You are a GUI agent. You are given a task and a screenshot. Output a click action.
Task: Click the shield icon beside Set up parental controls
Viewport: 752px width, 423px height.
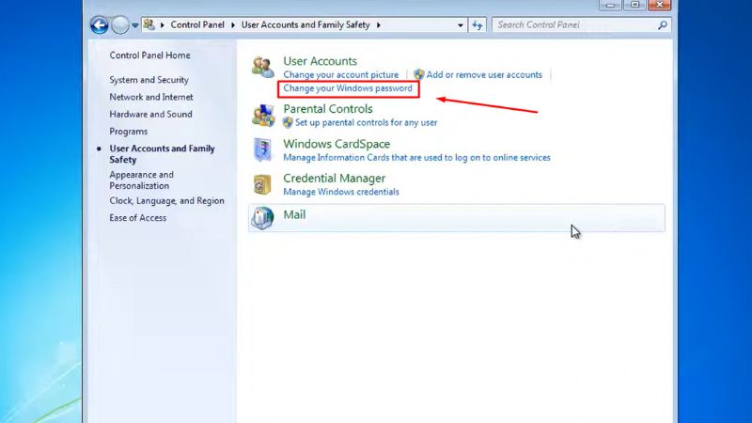pyautogui.click(x=288, y=122)
